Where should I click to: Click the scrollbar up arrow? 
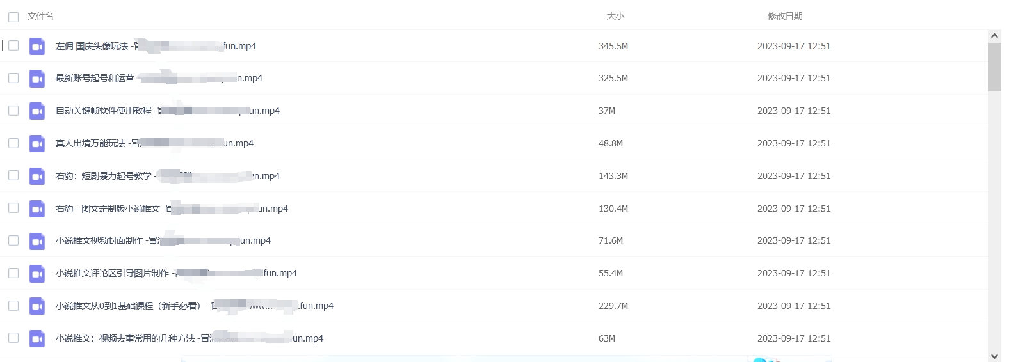pyautogui.click(x=994, y=36)
